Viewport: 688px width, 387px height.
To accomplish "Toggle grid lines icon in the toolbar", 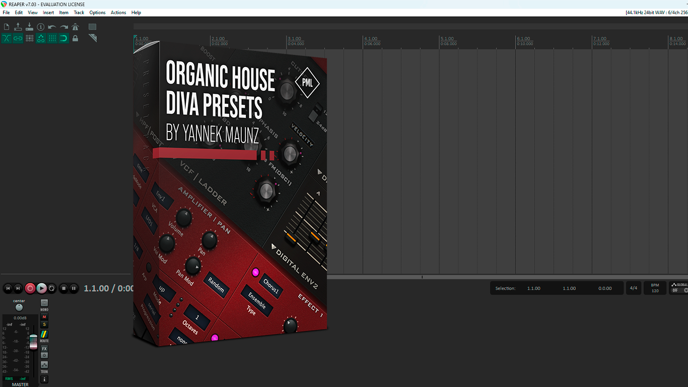I will (52, 38).
